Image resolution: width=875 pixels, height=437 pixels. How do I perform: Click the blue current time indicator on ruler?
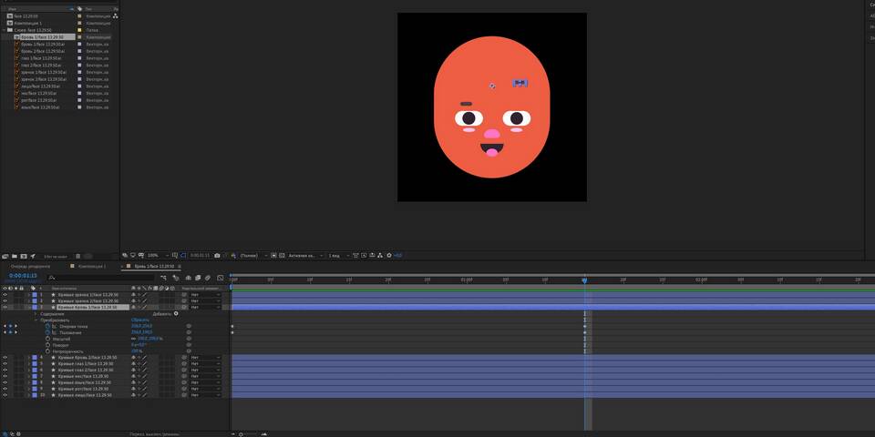(584, 280)
